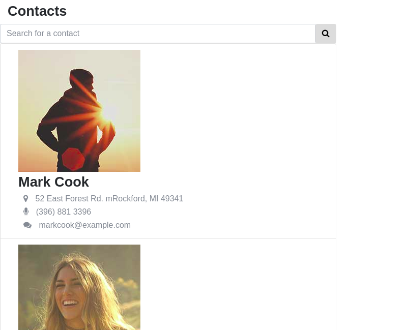The width and height of the screenshot is (407, 330).
Task: Click markcook@example.com email
Action: point(85,225)
